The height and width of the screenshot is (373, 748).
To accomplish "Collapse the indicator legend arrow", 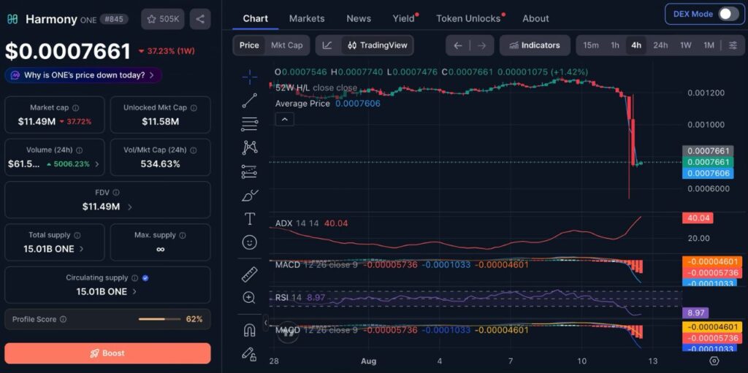I will pos(284,119).
